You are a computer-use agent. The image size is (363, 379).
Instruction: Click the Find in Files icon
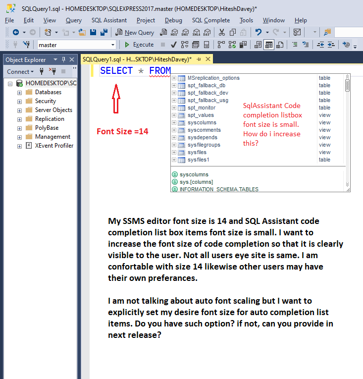point(327,32)
